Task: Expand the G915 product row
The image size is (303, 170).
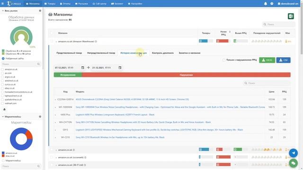Action: click(x=55, y=130)
